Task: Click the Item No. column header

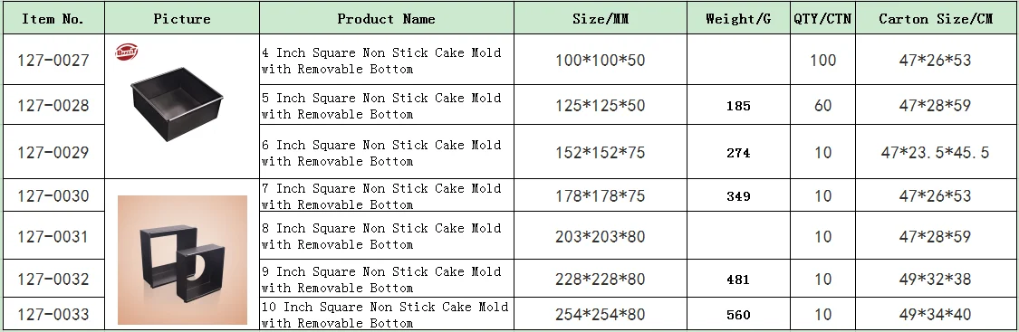Action: 53,18
